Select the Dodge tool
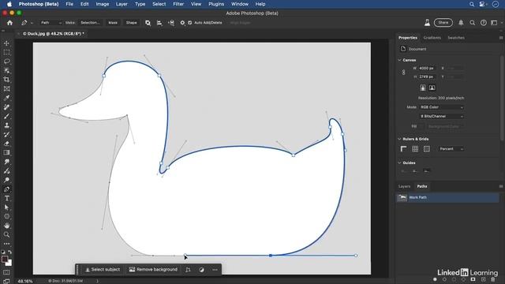Viewport: 505px width, 284px height. 6,180
